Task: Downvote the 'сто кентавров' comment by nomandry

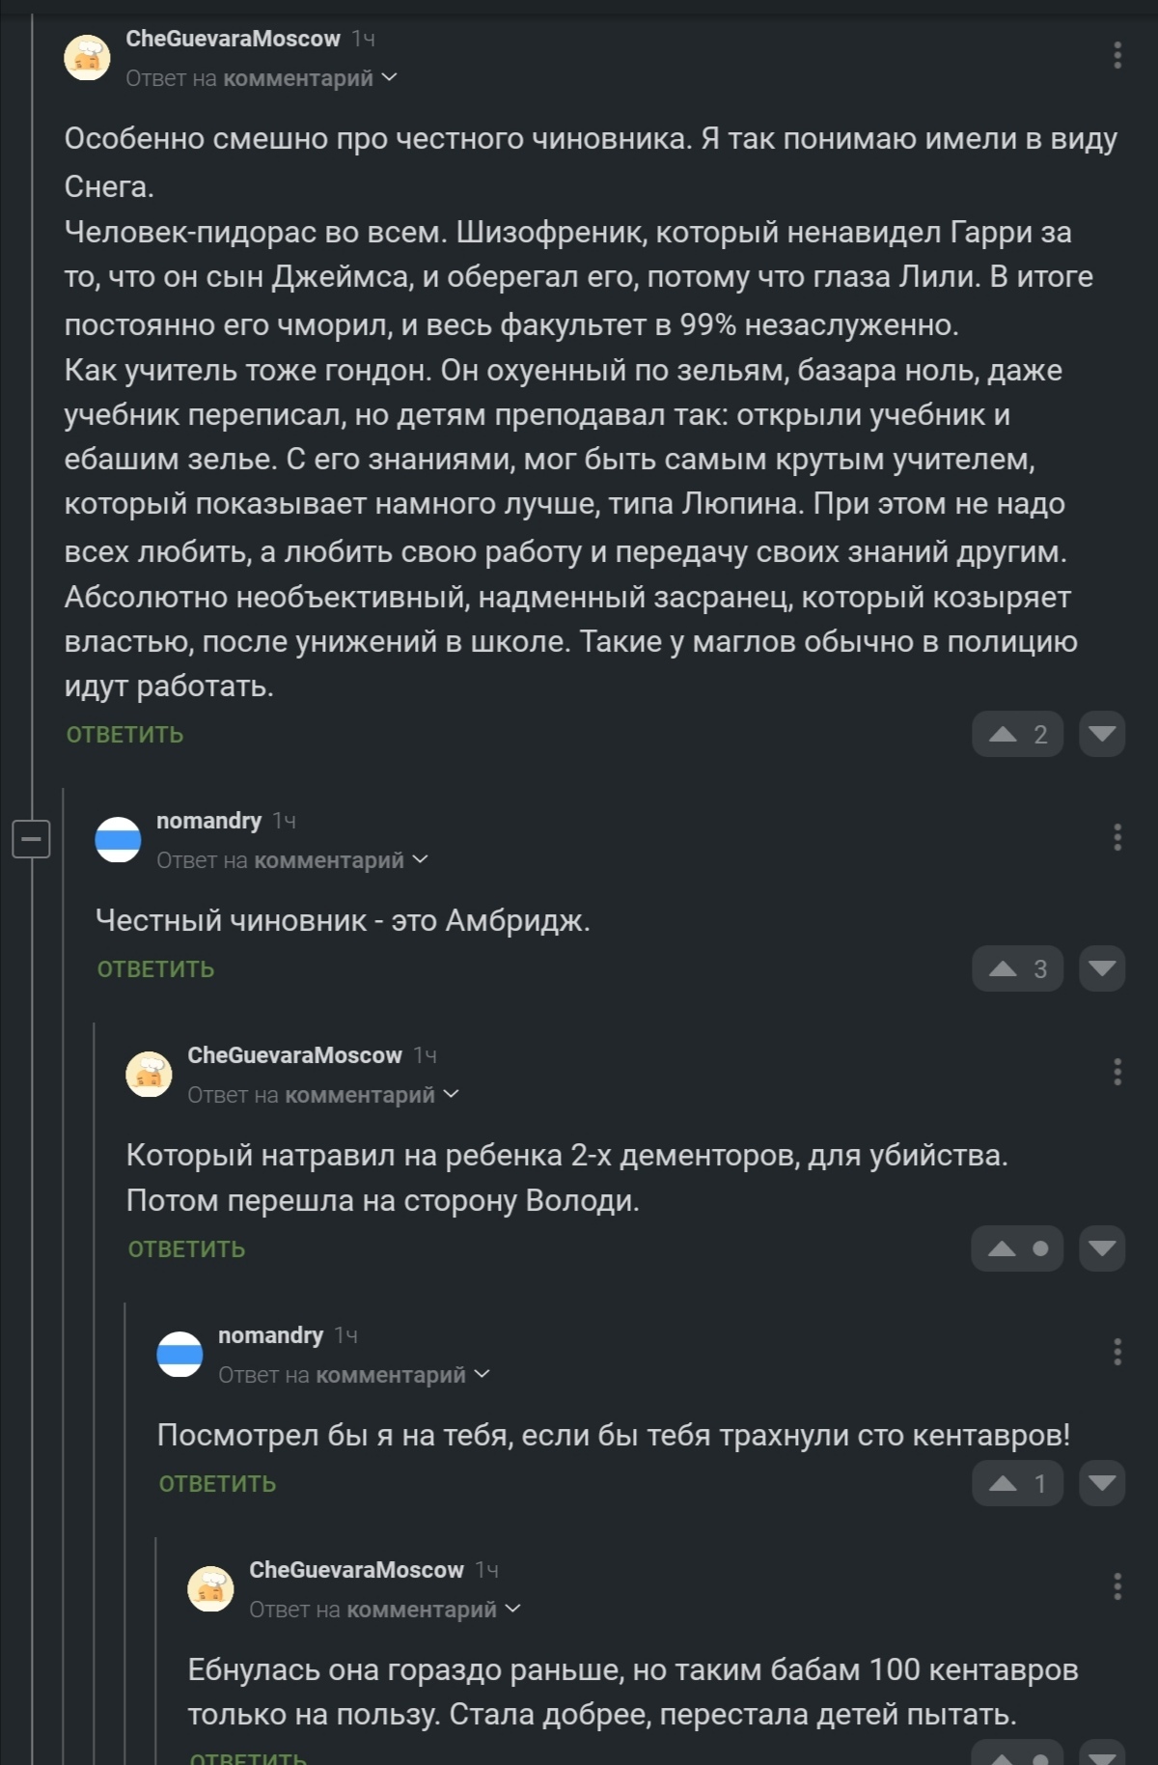Action: [1101, 1483]
